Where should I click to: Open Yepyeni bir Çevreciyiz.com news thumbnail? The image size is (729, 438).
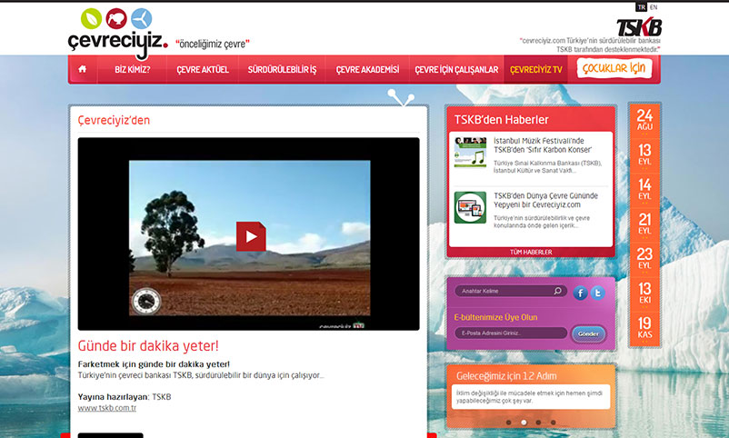(x=470, y=207)
